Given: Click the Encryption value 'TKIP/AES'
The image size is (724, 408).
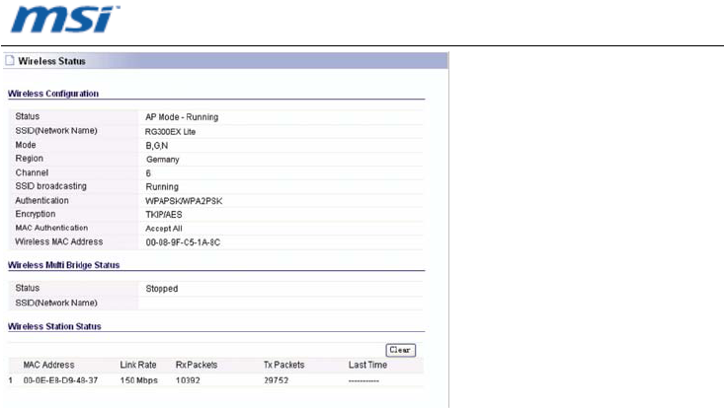Looking at the screenshot, I should (x=164, y=215).
